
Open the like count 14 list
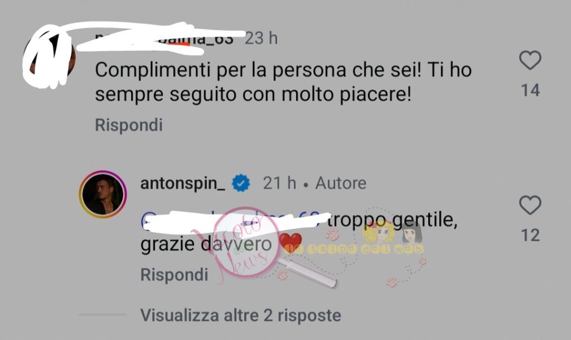530,90
